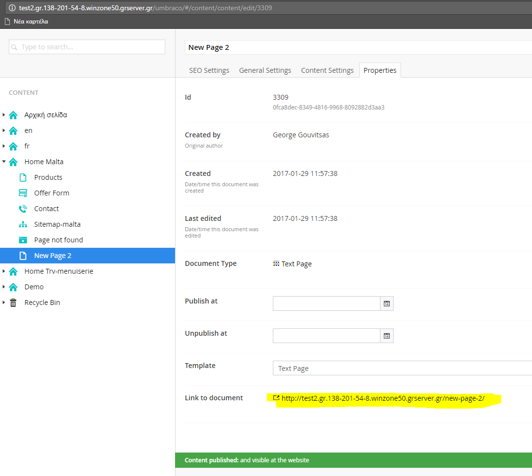Image resolution: width=532 pixels, height=476 pixels.
Task: Switch to the SEO Settings tab
Action: pyautogui.click(x=209, y=70)
